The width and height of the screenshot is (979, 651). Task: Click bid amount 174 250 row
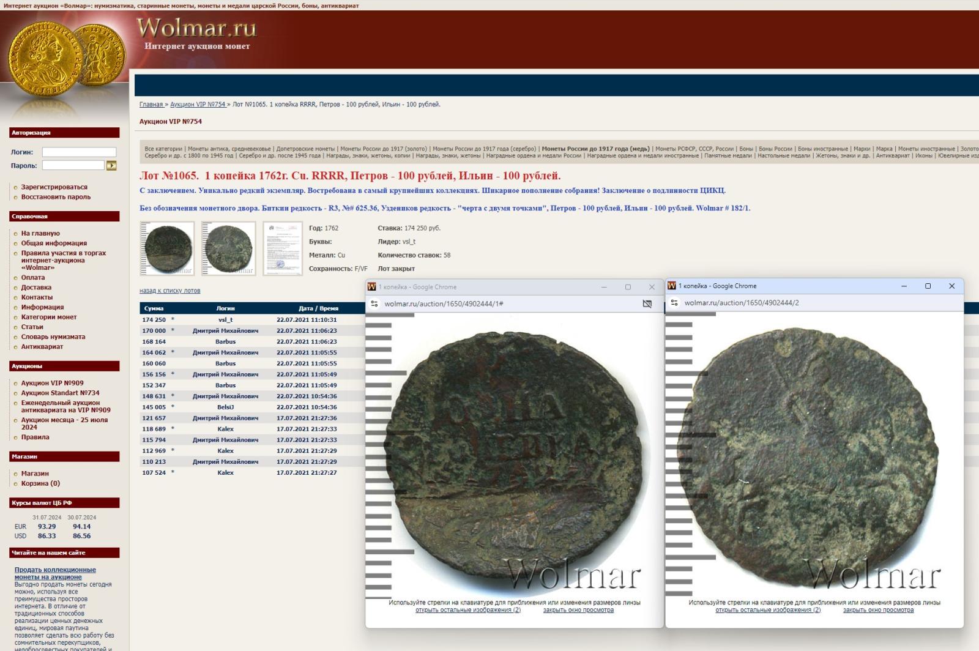154,320
